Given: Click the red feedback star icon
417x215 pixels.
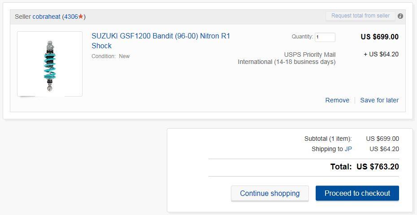Looking at the screenshot, I should [x=81, y=17].
